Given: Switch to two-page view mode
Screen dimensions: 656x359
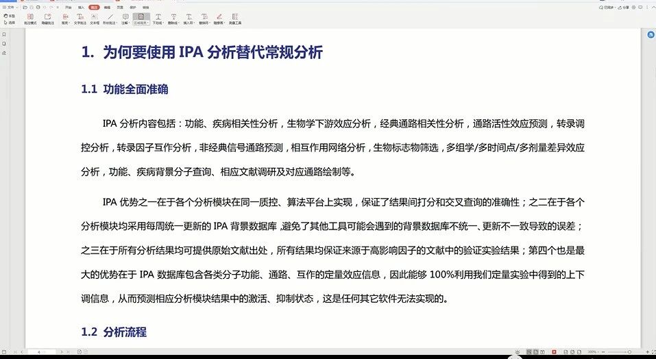Looking at the screenshot, I should click(x=542, y=352).
